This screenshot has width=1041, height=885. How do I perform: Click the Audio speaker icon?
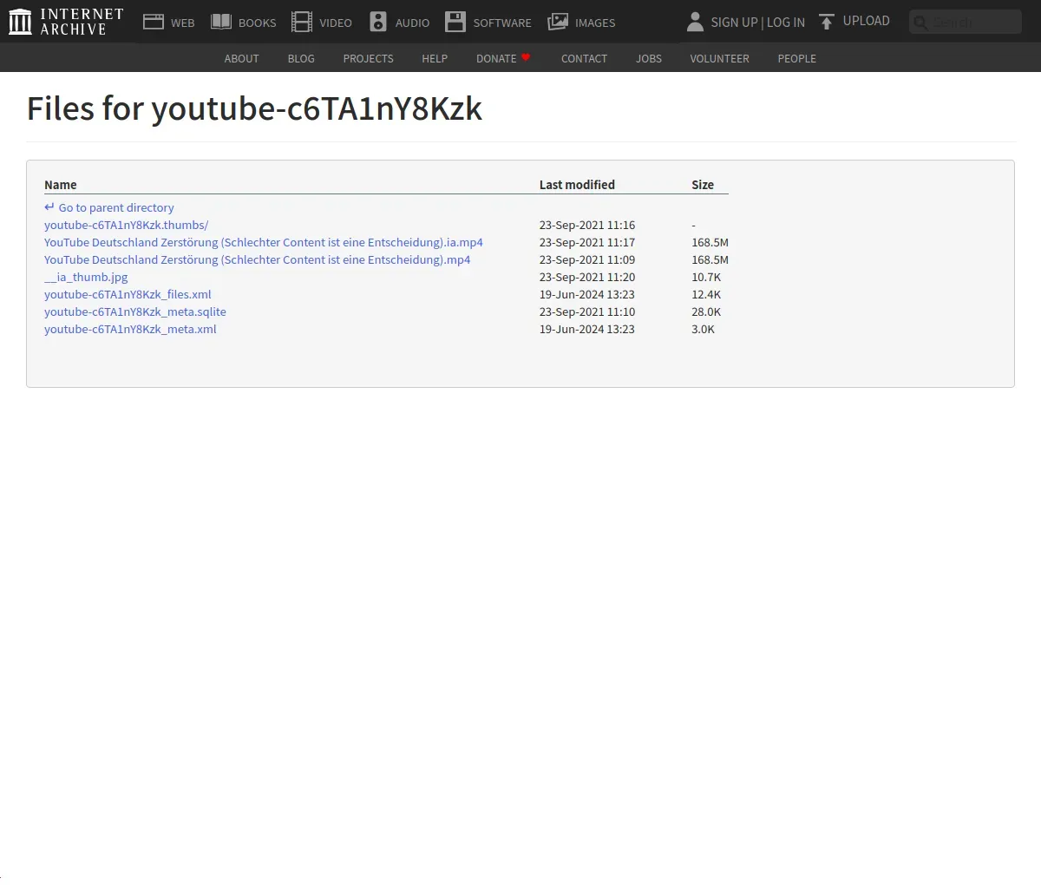tap(378, 22)
